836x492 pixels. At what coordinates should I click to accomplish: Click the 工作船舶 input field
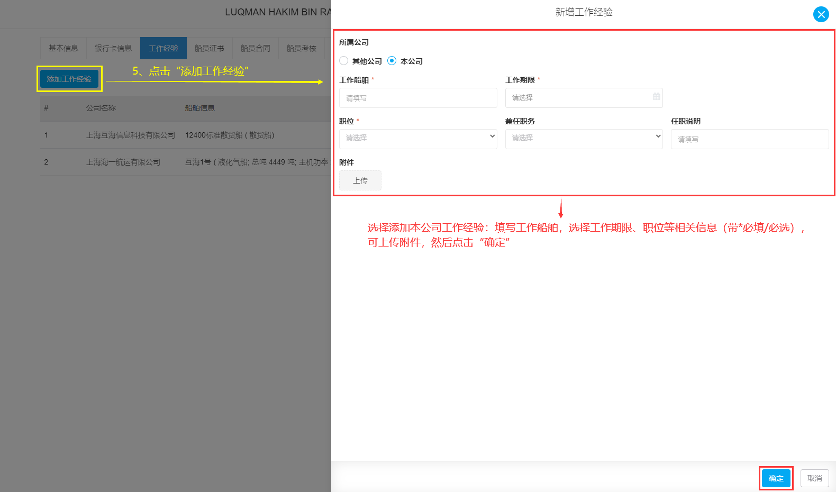pos(418,98)
